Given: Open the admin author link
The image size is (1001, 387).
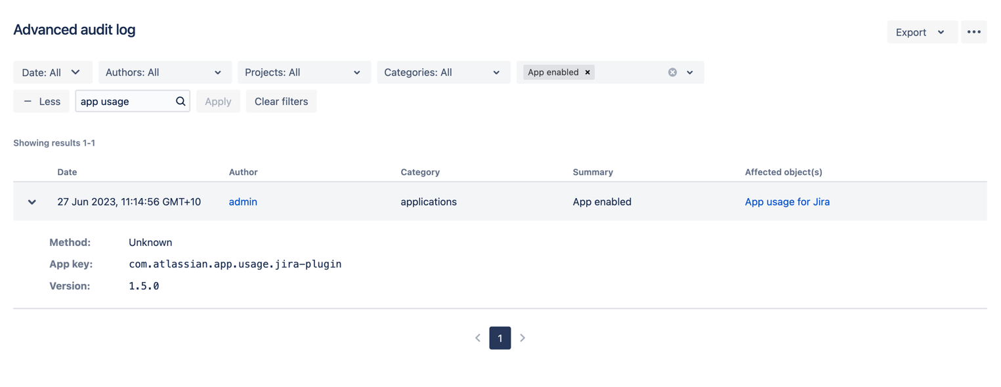Looking at the screenshot, I should pyautogui.click(x=243, y=202).
